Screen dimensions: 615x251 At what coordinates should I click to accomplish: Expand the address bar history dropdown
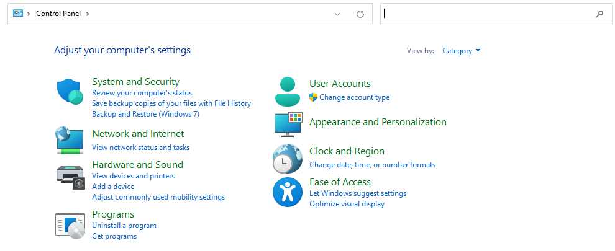pyautogui.click(x=337, y=14)
